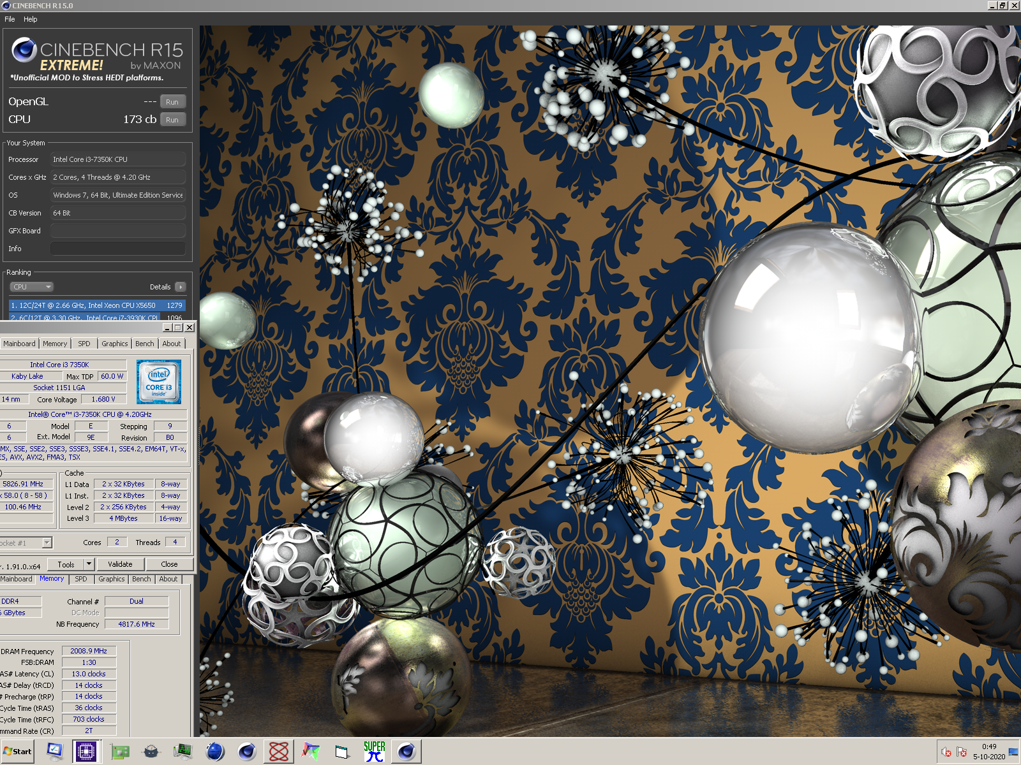Screen dimensions: 1021x765
Task: Open Graphics tab in lower CPU-Z window
Action: (x=112, y=579)
